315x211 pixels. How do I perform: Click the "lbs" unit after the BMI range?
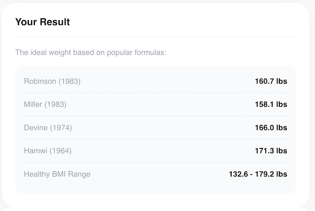[282, 174]
